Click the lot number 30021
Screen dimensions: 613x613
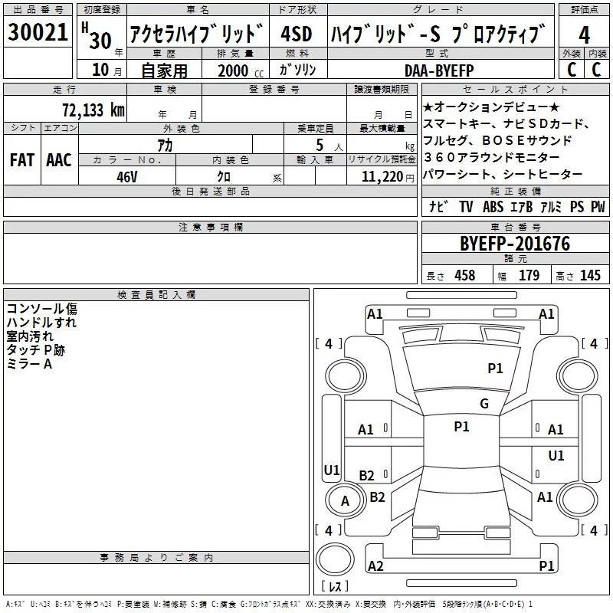click(x=38, y=32)
